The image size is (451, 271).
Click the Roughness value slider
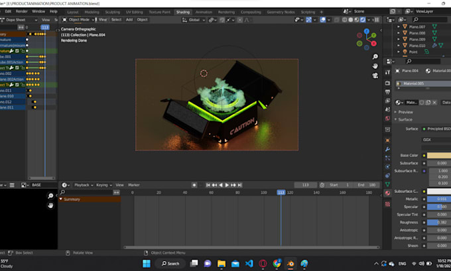point(439,223)
